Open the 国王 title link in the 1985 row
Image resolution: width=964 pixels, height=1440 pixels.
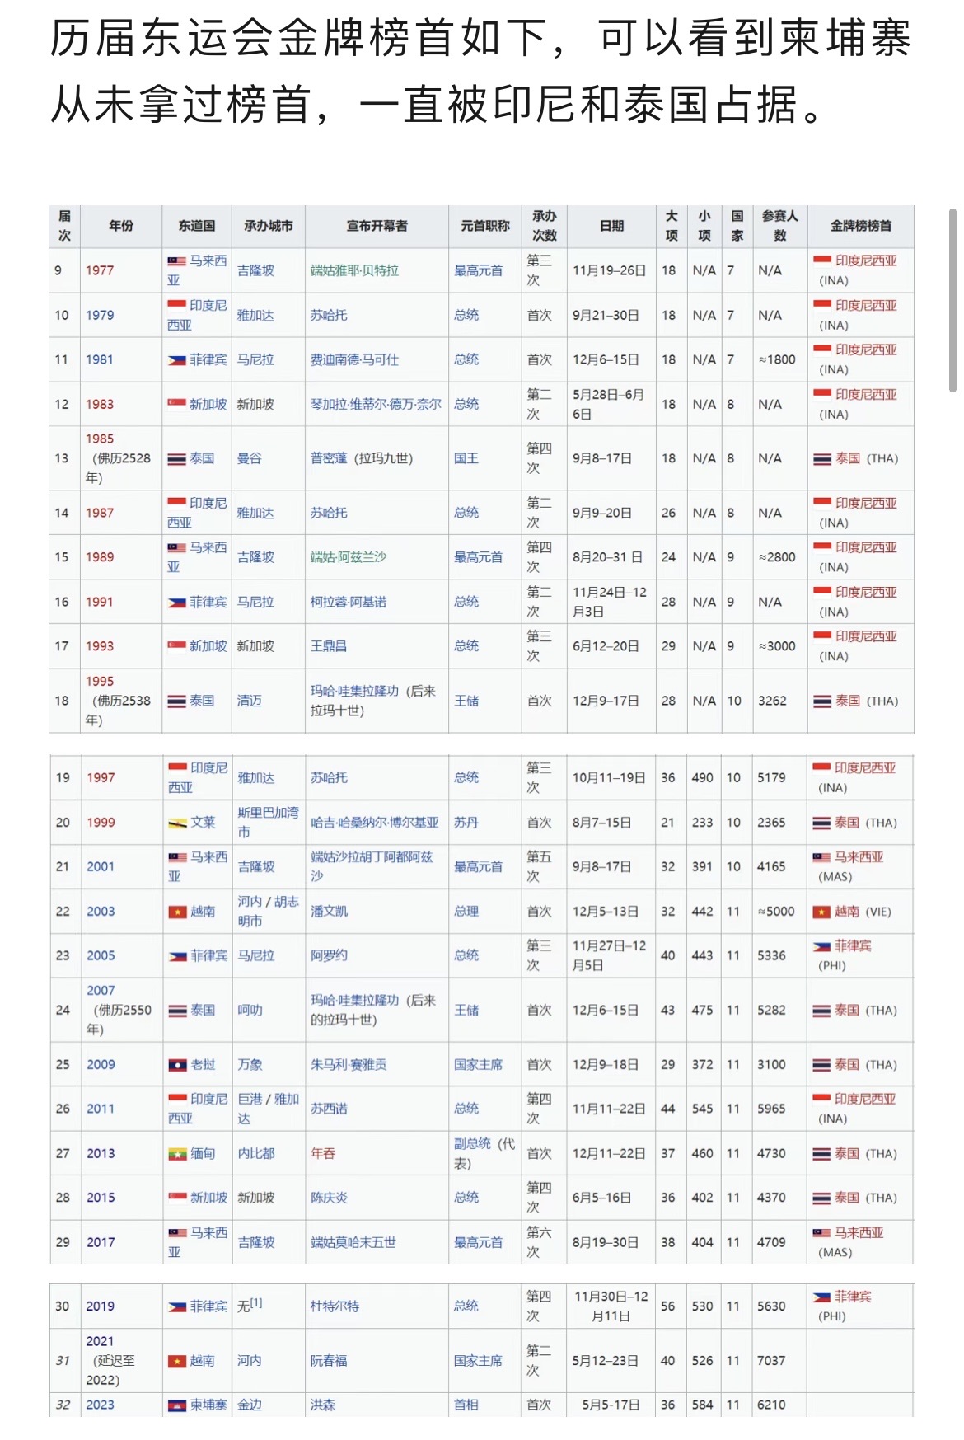click(466, 458)
